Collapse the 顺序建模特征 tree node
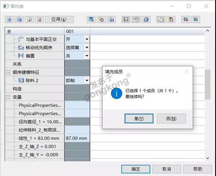 pyautogui.click(x=8, y=72)
